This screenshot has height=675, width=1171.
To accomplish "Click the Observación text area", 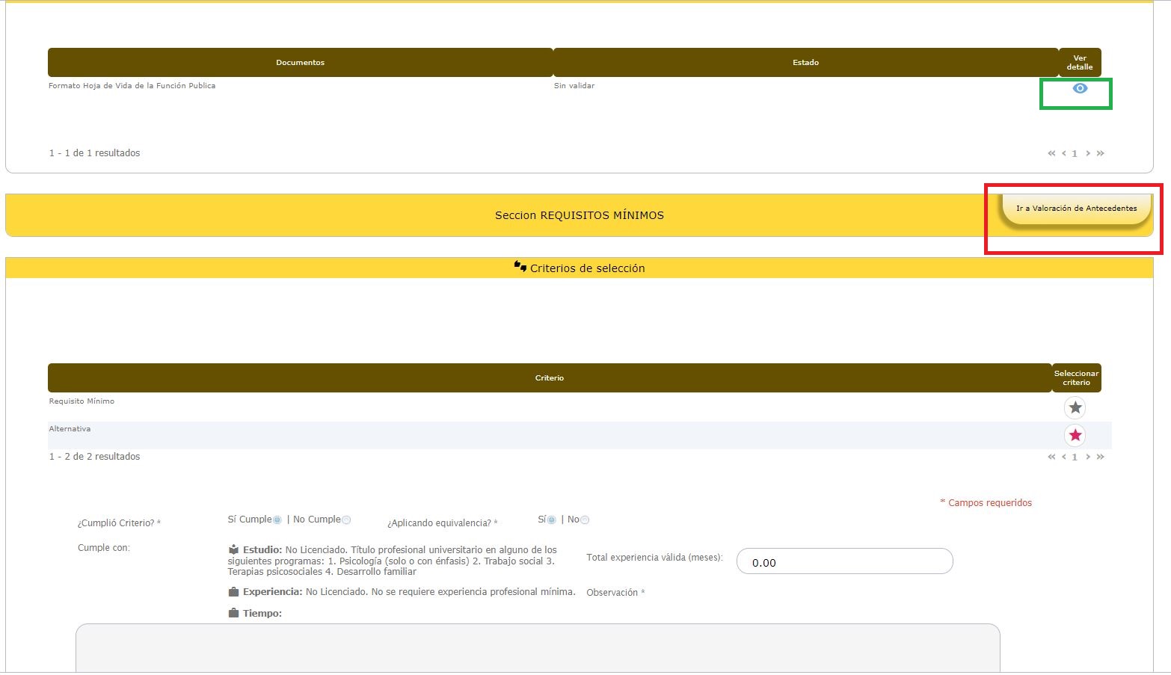I will pos(537,647).
